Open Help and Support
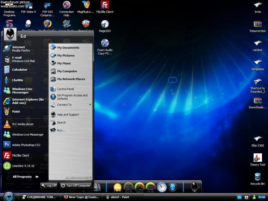This screenshot has width=268, height=201. click(71, 115)
